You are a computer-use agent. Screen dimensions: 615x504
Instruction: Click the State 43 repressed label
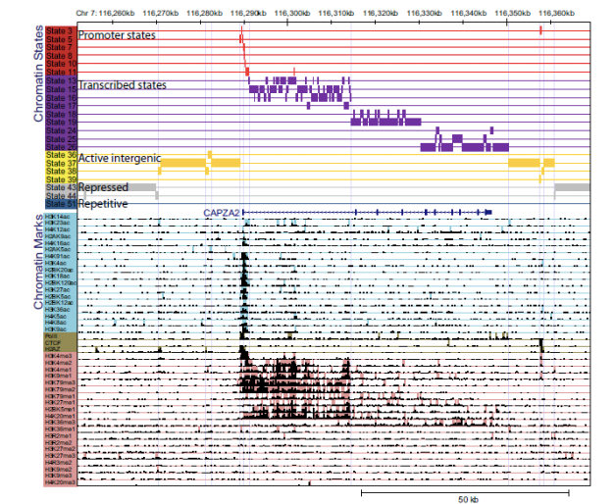point(61,187)
